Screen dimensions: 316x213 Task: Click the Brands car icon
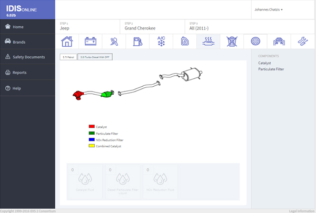[x=8, y=41]
